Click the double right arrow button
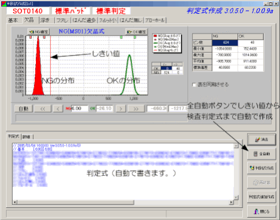280x220 pixels. point(136,109)
